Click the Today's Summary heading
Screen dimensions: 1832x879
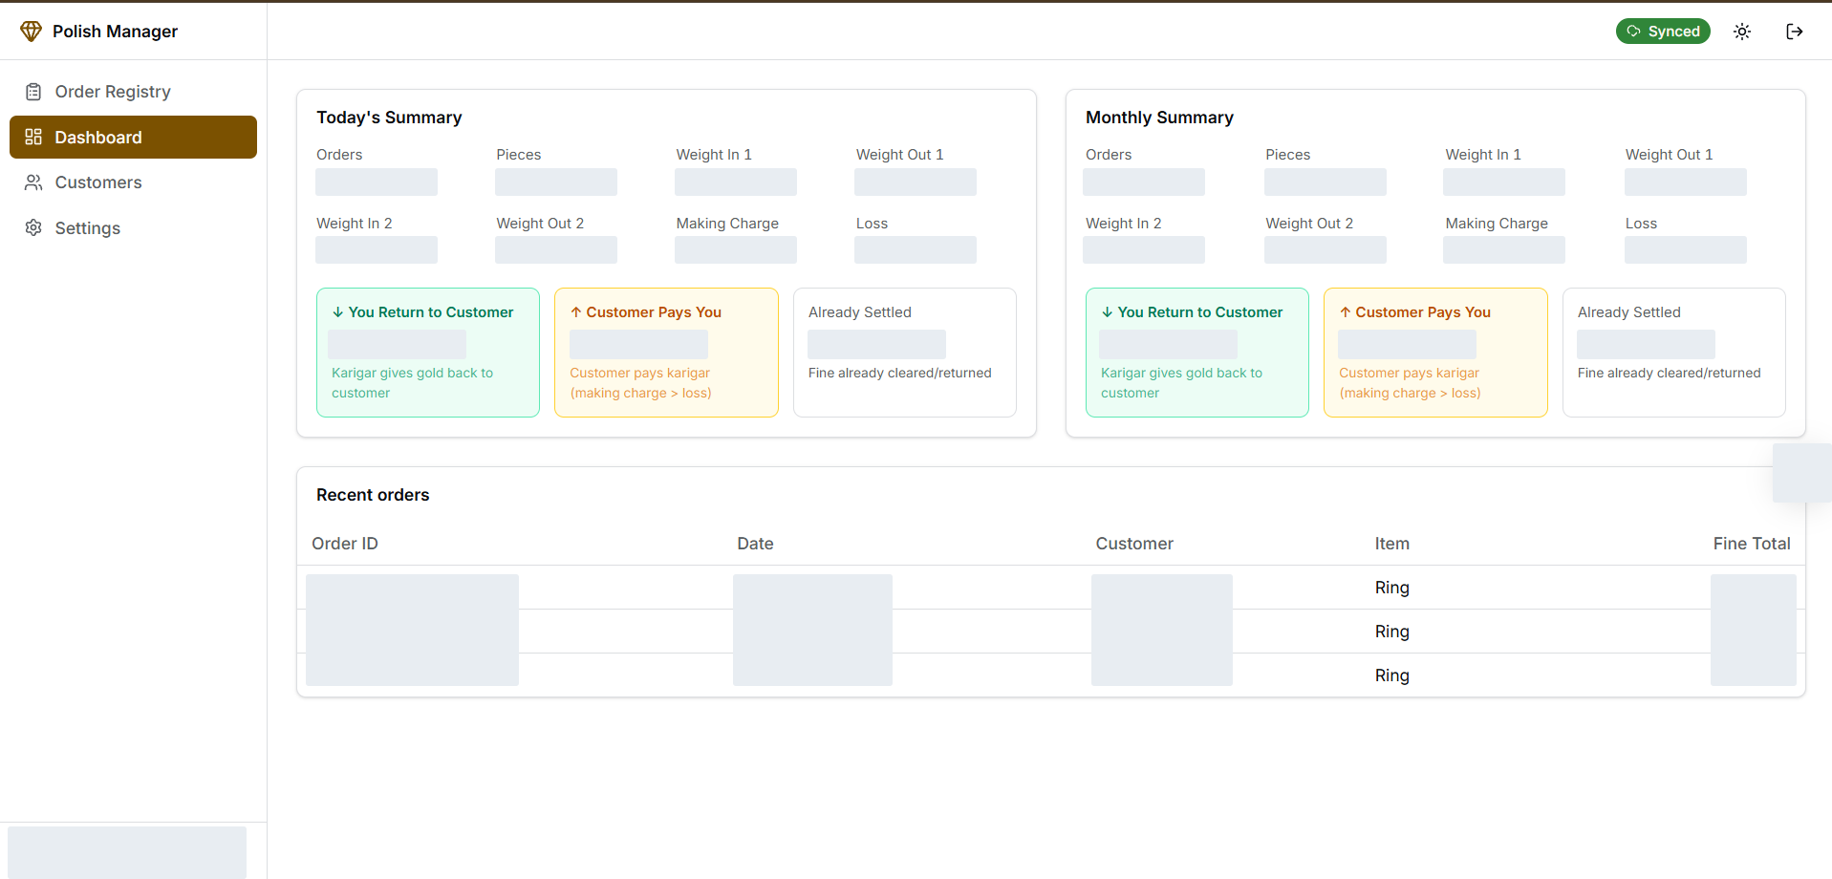[389, 118]
